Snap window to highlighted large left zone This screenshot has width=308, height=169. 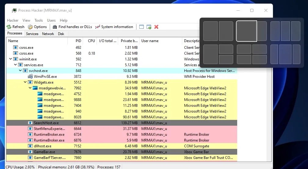click(x=247, y=31)
